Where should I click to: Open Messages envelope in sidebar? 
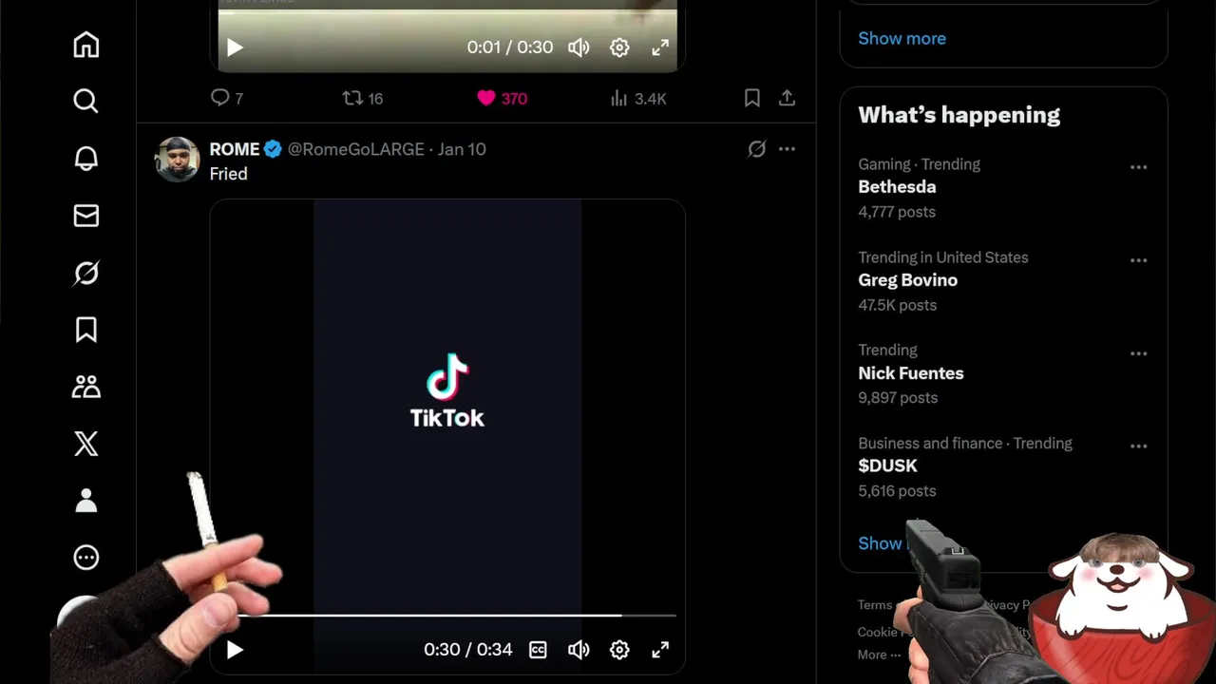[86, 216]
